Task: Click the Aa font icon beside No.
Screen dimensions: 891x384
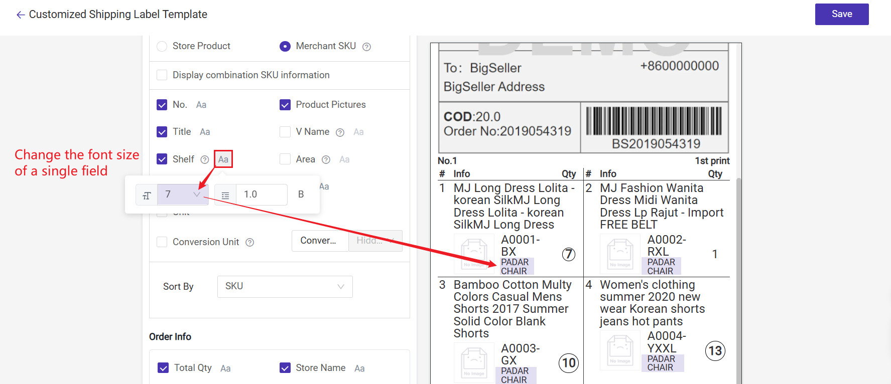Action: pos(201,105)
